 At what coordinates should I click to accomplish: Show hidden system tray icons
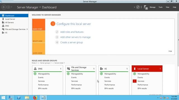click(x=158, y=98)
